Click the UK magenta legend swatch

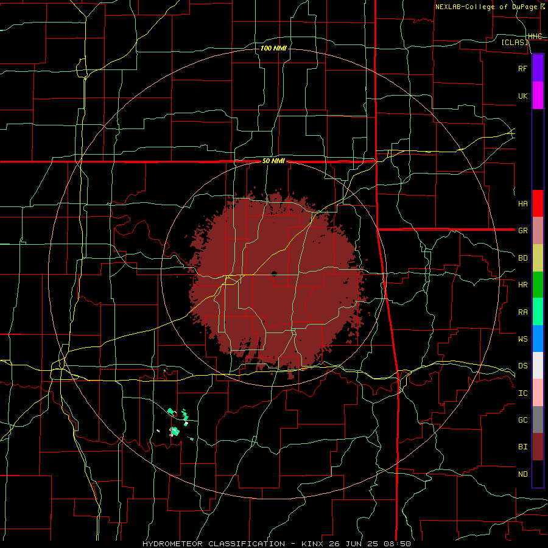click(x=538, y=96)
